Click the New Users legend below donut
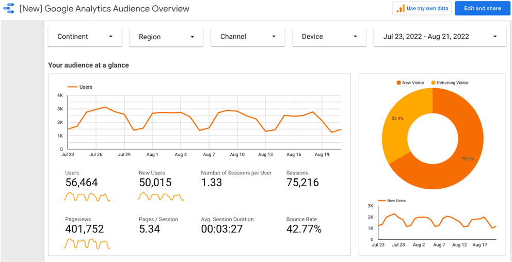Screen dimensions: 512x262 [392, 201]
